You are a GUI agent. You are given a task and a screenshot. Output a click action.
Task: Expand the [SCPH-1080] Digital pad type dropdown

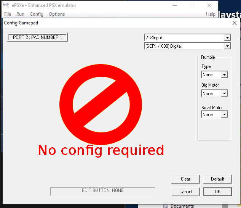point(227,46)
